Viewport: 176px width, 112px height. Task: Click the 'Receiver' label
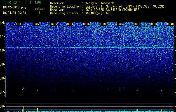[x=57, y=10]
